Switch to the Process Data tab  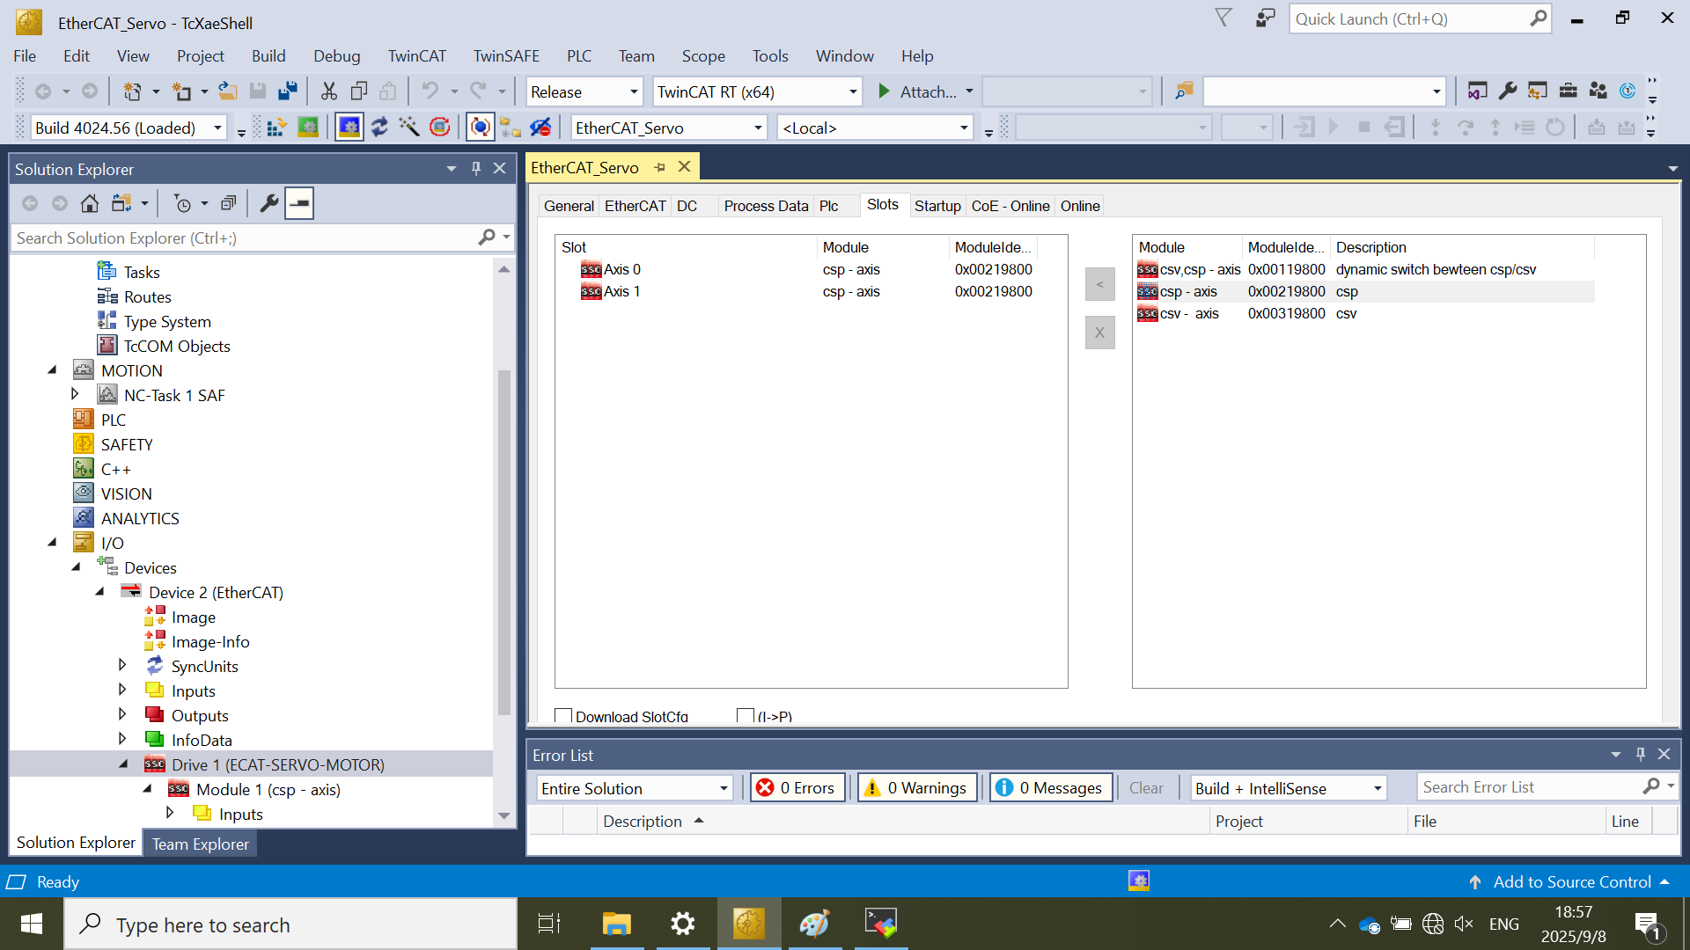tap(765, 206)
